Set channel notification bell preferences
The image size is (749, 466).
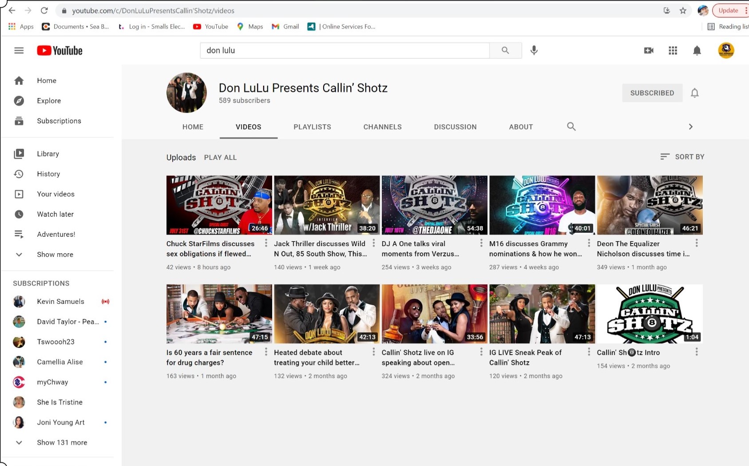[x=695, y=93]
